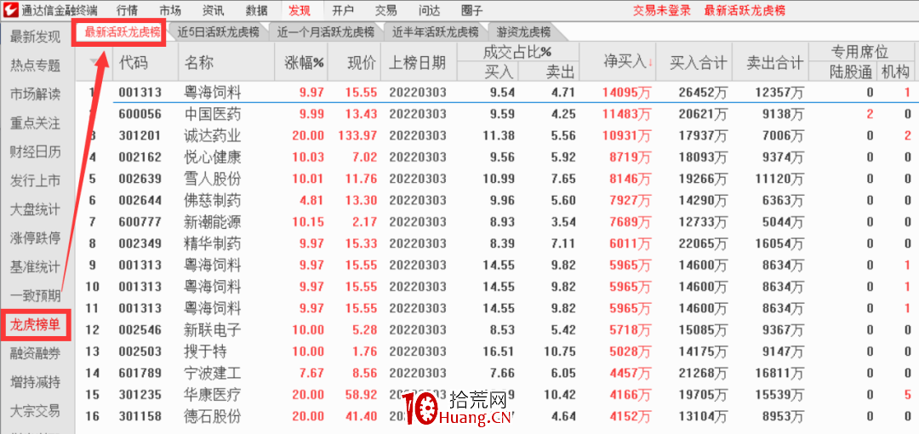
Task: Open the 问达 menu
Action: point(430,10)
